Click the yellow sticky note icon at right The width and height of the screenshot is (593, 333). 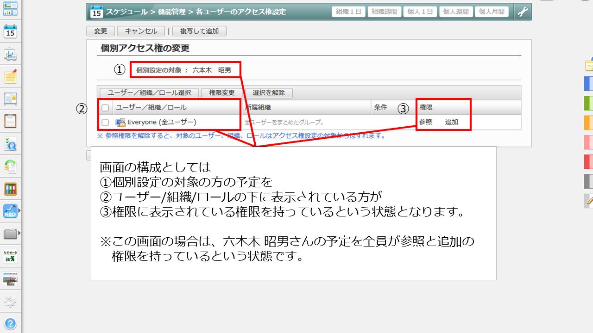(589, 65)
